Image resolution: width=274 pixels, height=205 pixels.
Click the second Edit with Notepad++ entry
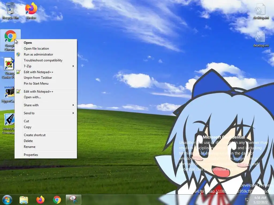46,92
